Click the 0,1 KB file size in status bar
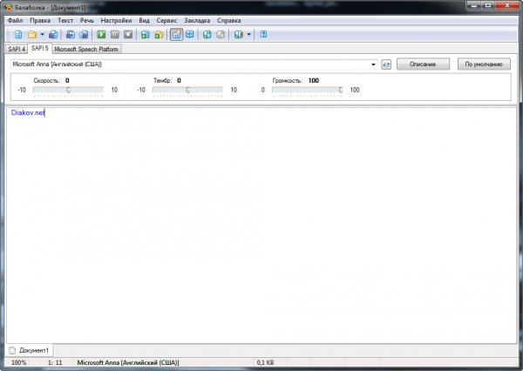Viewport: 523px width, 371px height. point(266,362)
